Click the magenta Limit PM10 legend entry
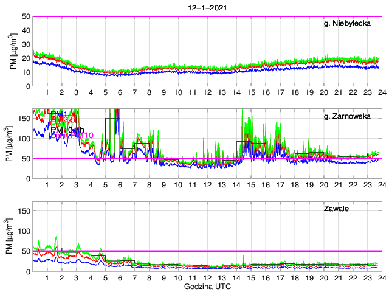This screenshot has width=389, height=292. (72, 136)
